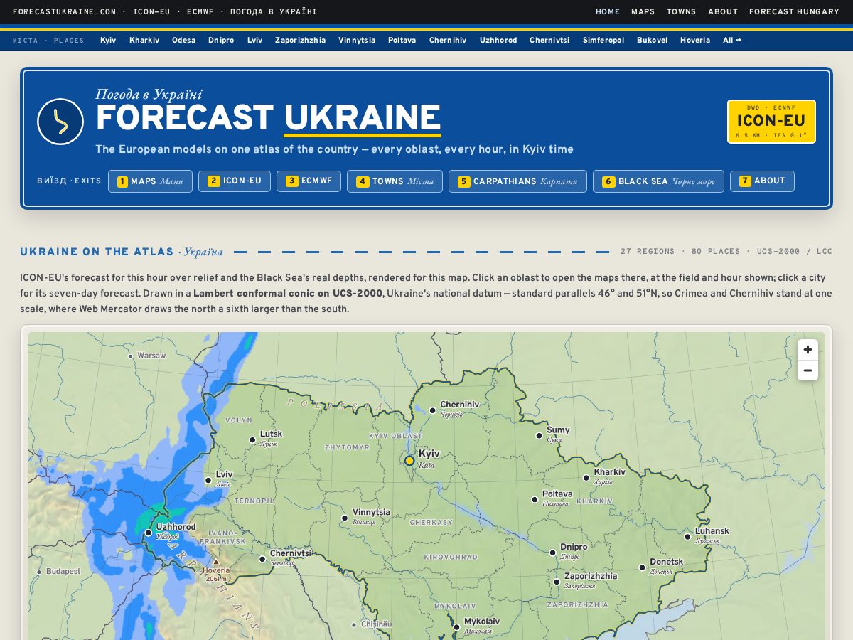The width and height of the screenshot is (853, 640).
Task: Click the Volyn oblast label on map
Action: (x=239, y=420)
